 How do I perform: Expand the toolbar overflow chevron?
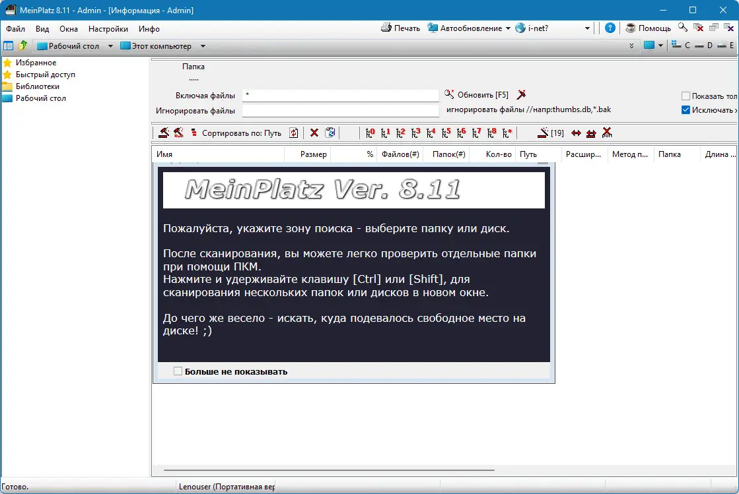point(631,46)
